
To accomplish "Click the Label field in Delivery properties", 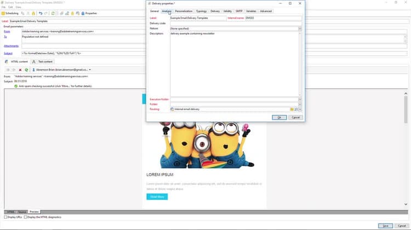I will 198,18.
